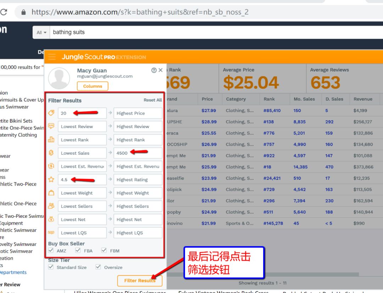Click the price tag filter icon

pyautogui.click(x=51, y=113)
